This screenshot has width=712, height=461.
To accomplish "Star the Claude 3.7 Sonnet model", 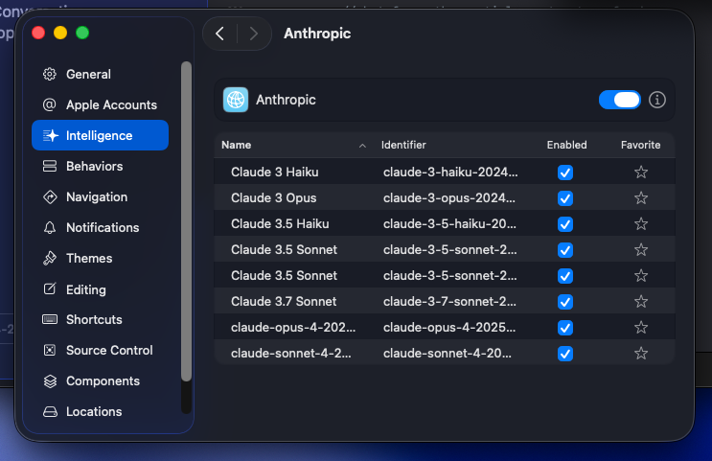I will [x=641, y=302].
